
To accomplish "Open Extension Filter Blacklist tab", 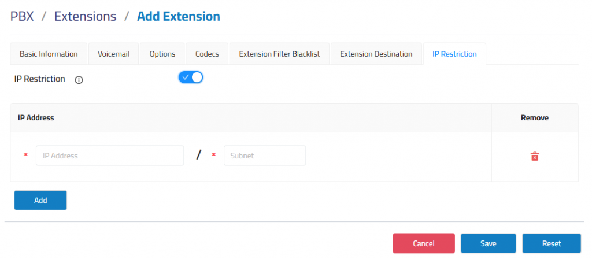I will (279, 54).
